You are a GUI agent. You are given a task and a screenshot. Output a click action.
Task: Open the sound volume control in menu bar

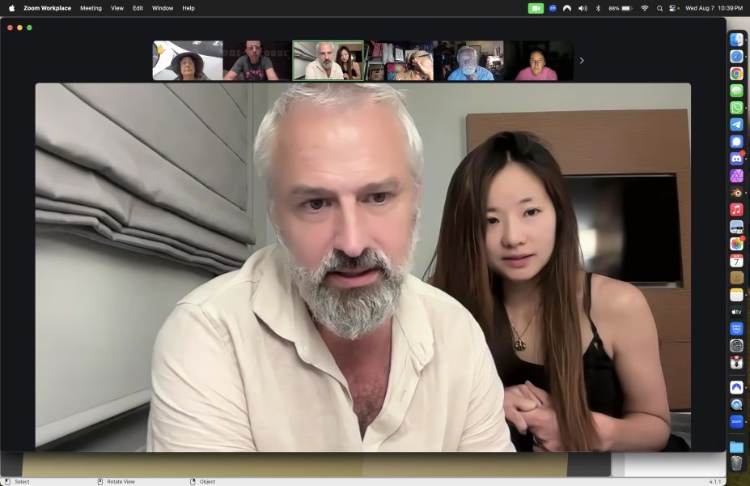click(583, 8)
